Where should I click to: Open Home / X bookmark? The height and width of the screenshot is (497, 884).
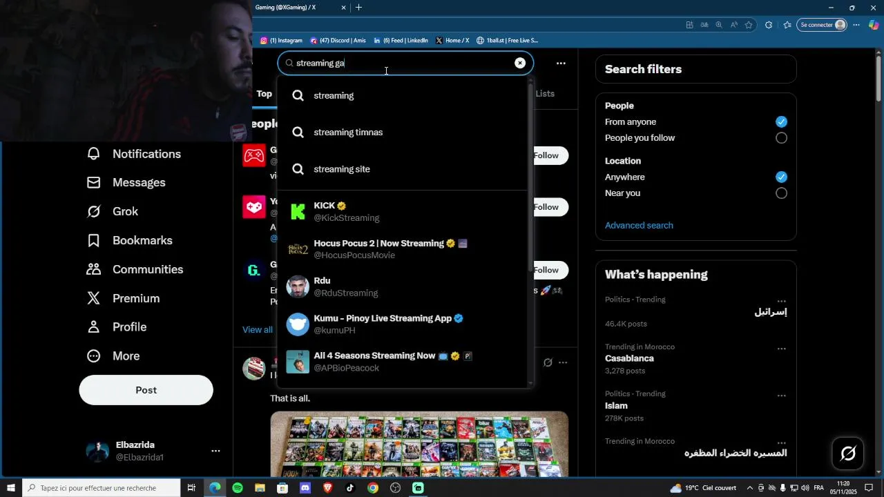coord(452,41)
